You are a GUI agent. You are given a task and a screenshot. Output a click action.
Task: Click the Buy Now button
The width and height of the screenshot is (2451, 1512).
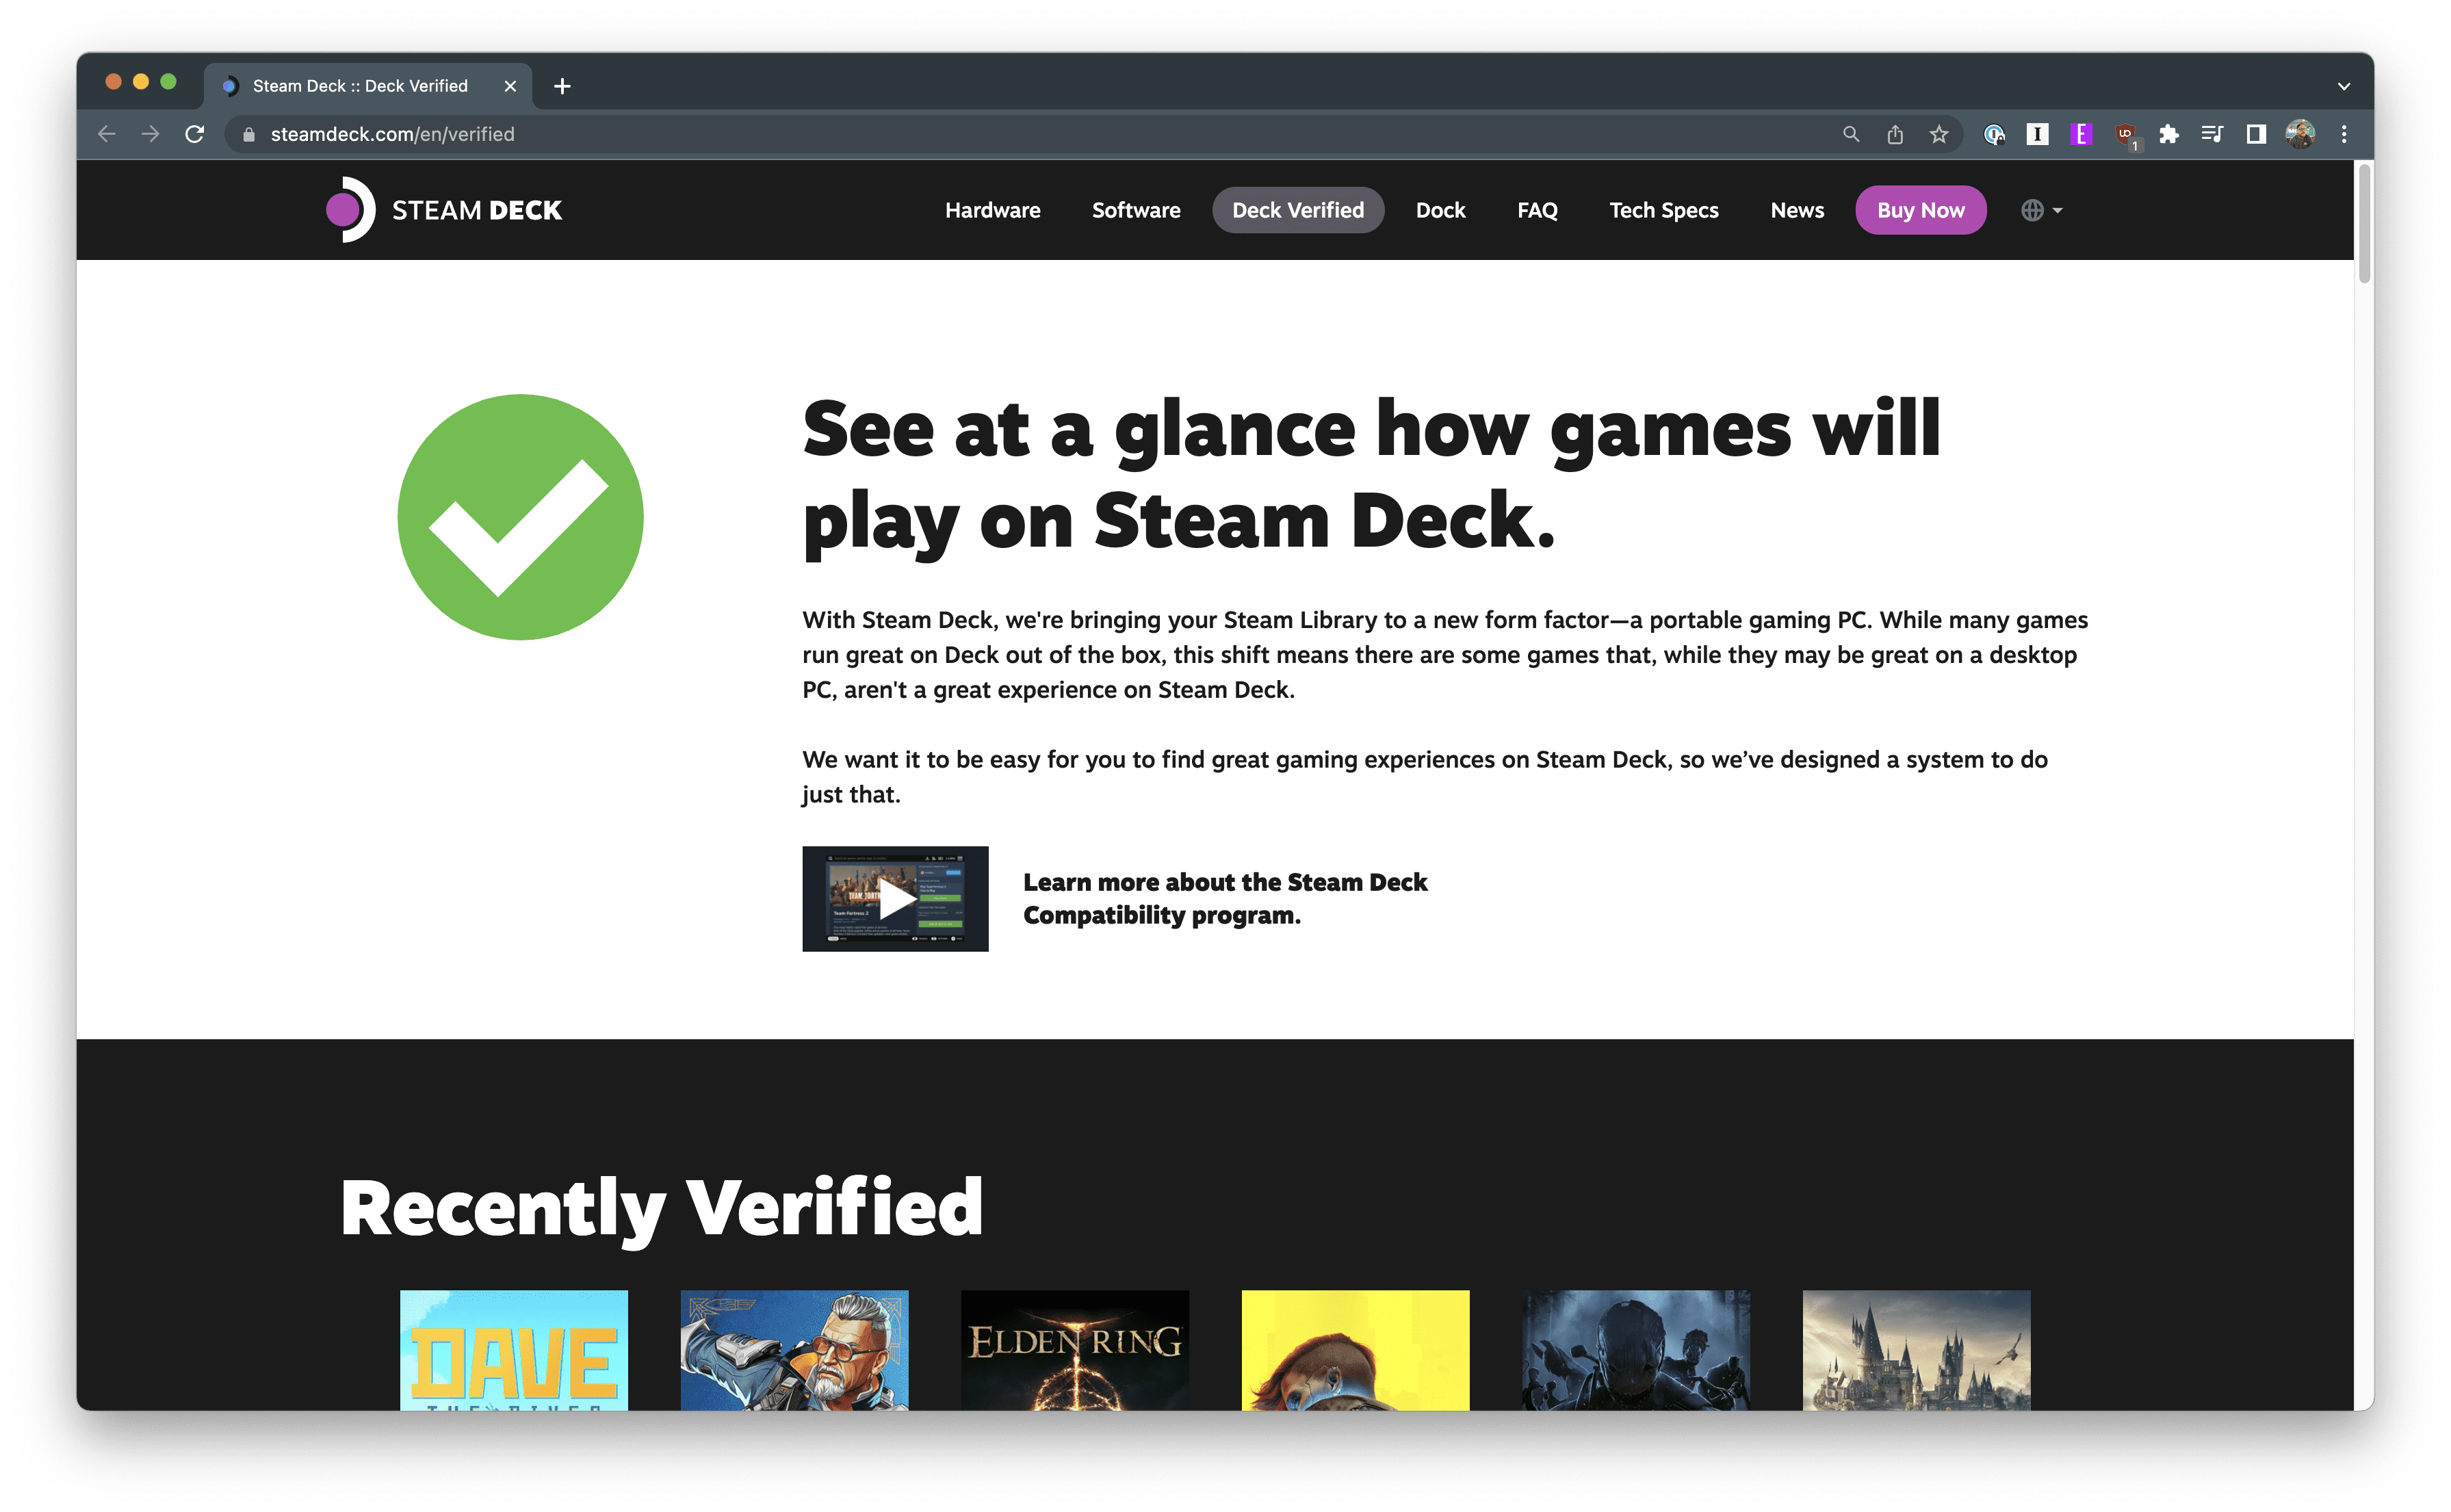1920,210
